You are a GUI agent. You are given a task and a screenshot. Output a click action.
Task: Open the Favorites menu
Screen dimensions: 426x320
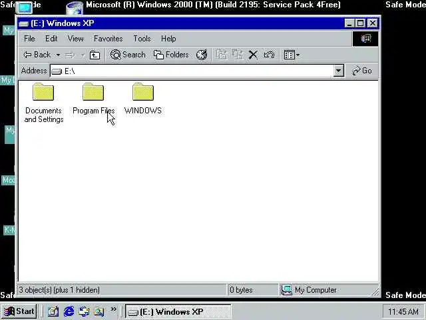(108, 39)
